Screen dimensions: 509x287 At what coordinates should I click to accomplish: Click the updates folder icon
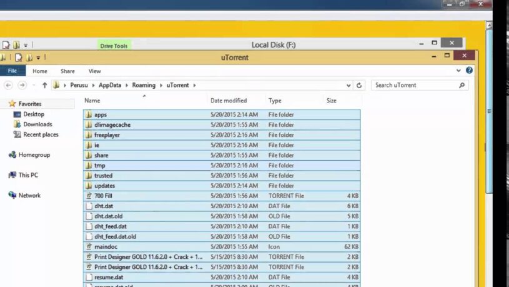89,186
